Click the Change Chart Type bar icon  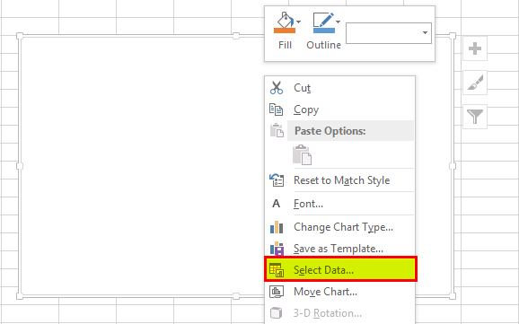click(277, 227)
